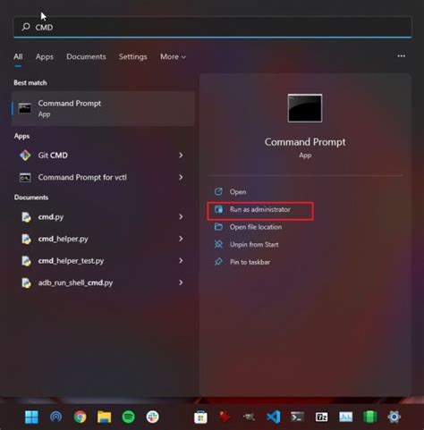Expand adb_run_shell_cmd.py chevron arrow
This screenshot has height=430, width=424.
click(181, 282)
